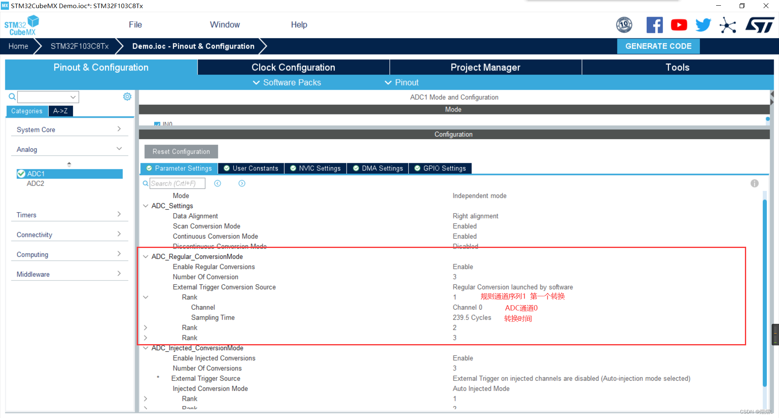Click the parameter search magnifier icon
Screen dimensions: 779x418
coord(145,183)
